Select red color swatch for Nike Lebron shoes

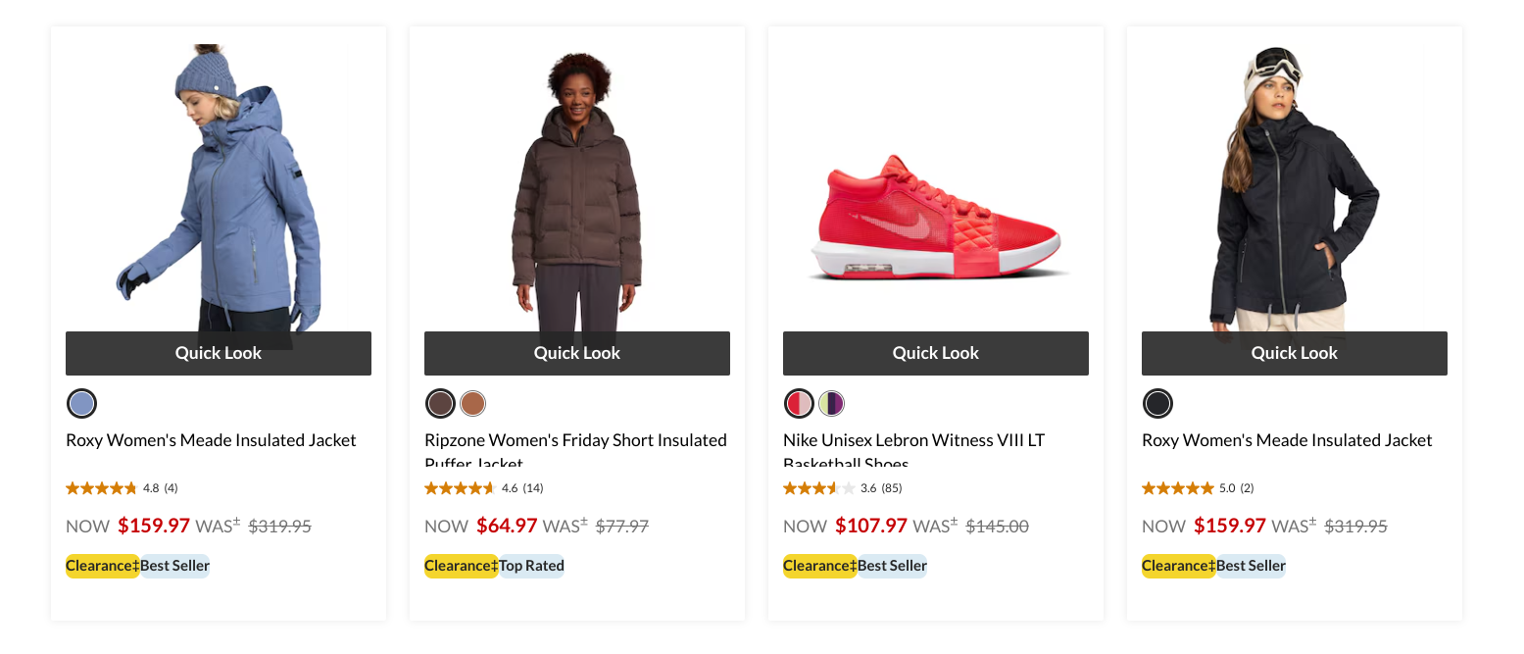point(800,403)
